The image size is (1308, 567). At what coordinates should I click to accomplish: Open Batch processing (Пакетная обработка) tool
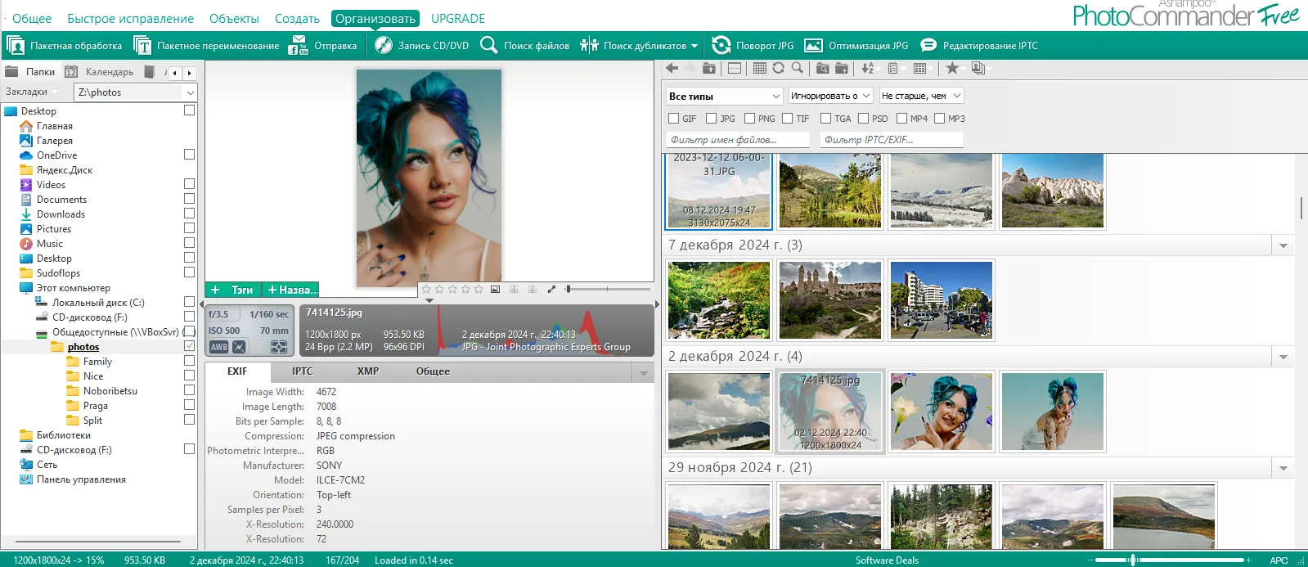pyautogui.click(x=64, y=46)
